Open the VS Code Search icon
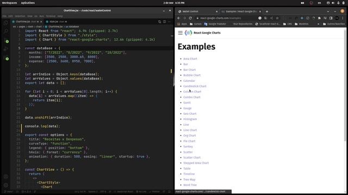 point(6,31)
